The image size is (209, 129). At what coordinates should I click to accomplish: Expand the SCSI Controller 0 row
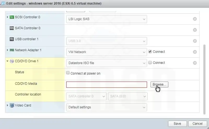[x=8, y=17]
